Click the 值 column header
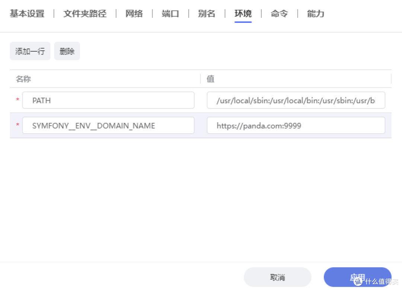The image size is (402, 290). tap(210, 79)
